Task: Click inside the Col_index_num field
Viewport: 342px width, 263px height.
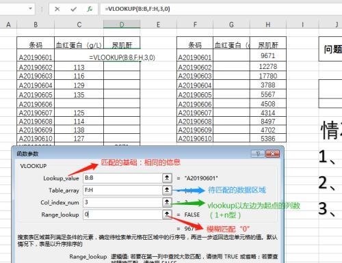Action: click(x=122, y=202)
